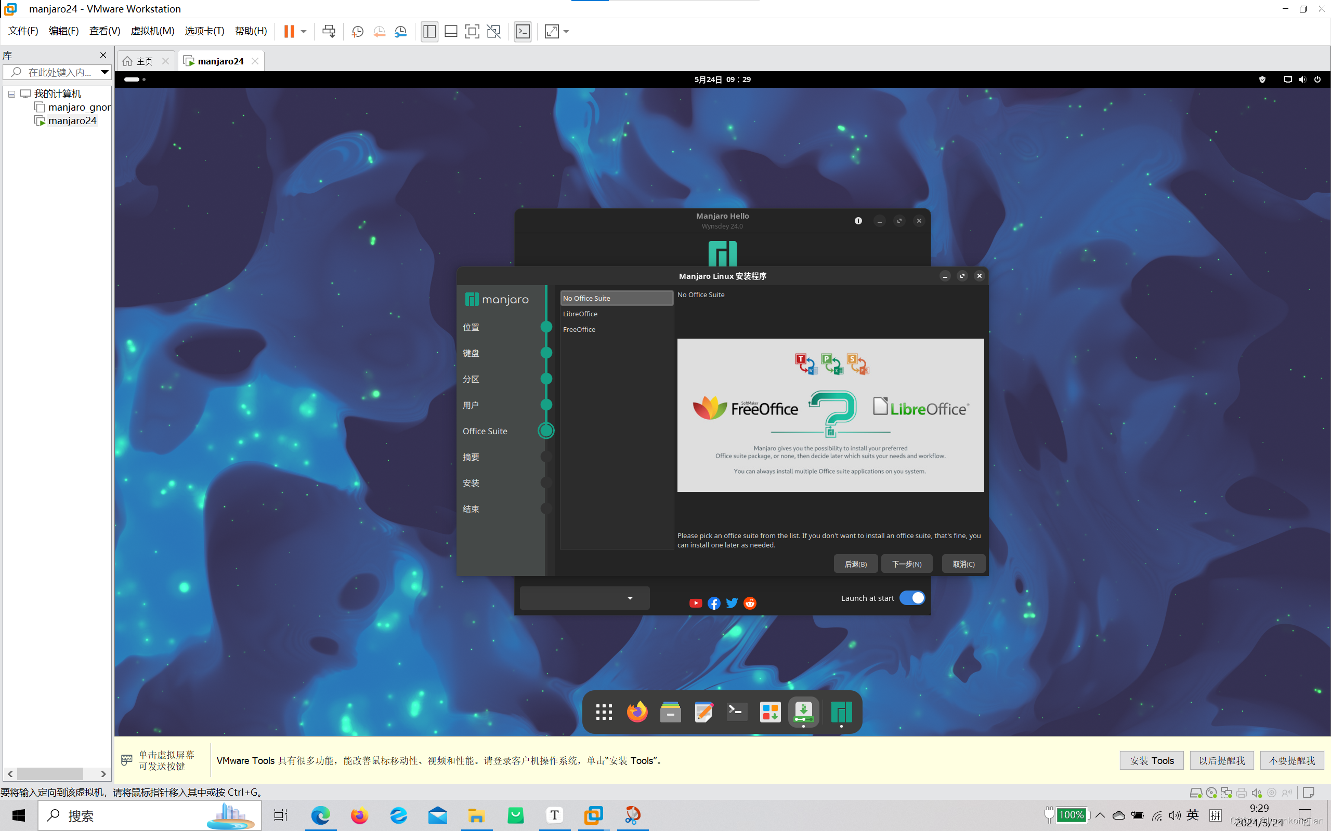Image resolution: width=1331 pixels, height=831 pixels.
Task: Click the GNOME volume icon in top bar
Action: pyautogui.click(x=1302, y=79)
